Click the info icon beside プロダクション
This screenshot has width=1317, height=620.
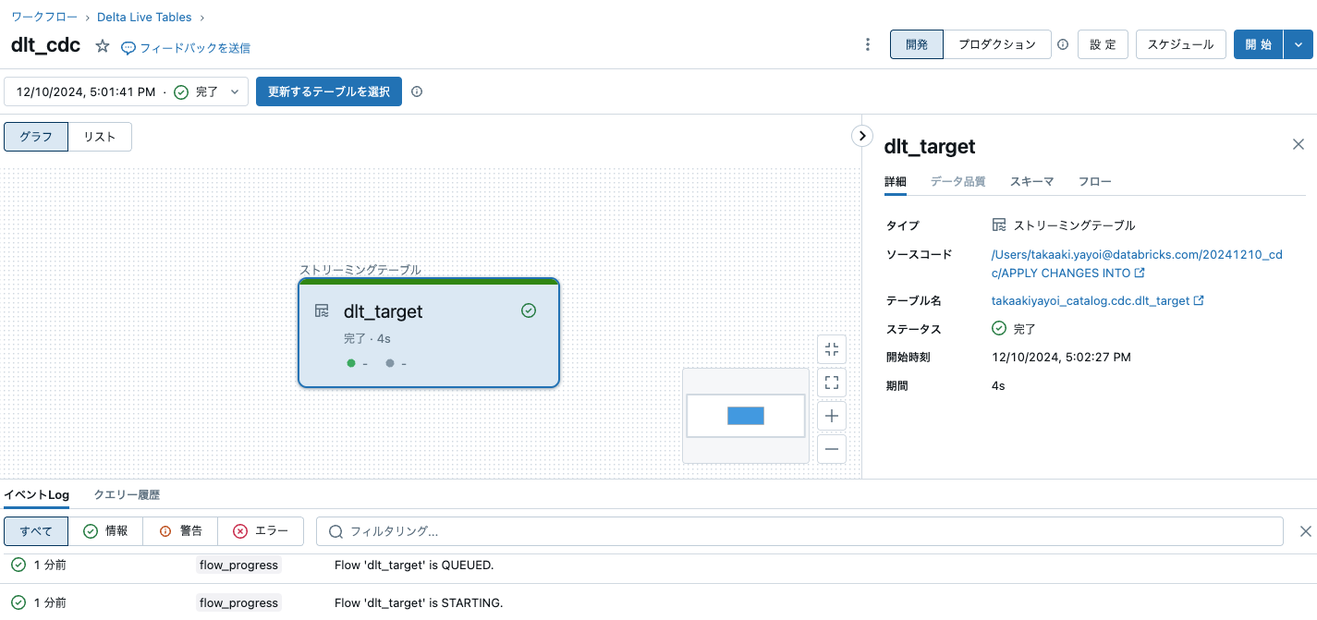1063,44
